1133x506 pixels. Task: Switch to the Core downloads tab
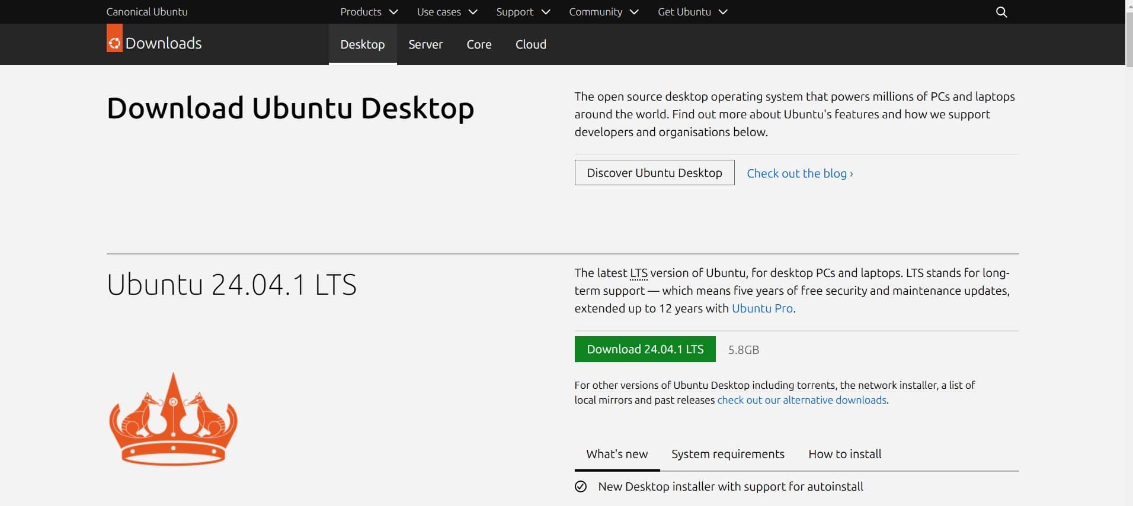pos(479,44)
